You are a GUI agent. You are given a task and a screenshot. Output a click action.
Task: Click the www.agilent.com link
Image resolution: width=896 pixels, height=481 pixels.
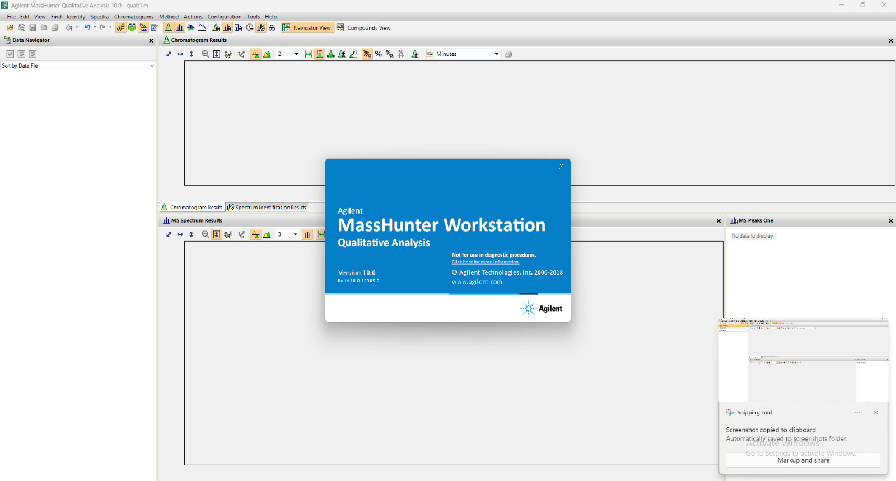coord(477,282)
